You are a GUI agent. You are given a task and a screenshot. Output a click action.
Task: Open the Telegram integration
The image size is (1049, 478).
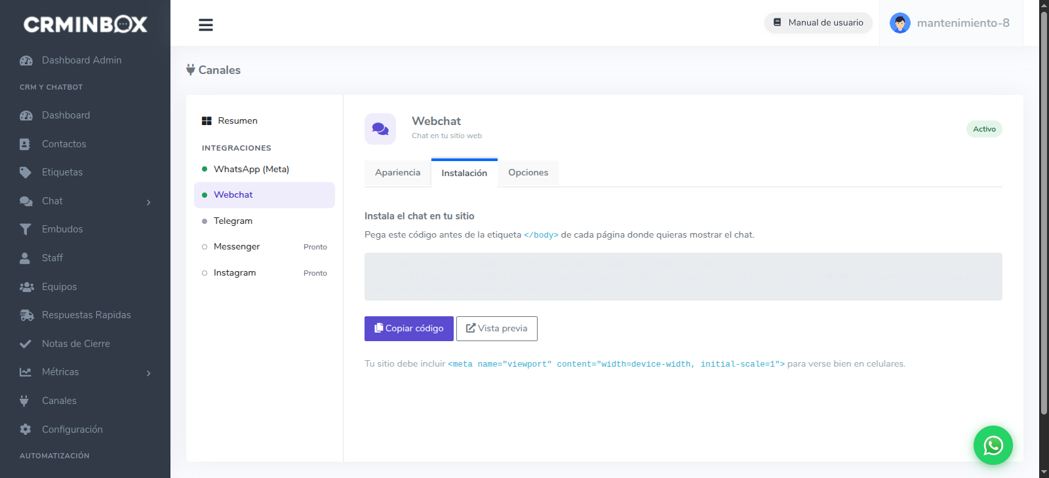(264, 221)
